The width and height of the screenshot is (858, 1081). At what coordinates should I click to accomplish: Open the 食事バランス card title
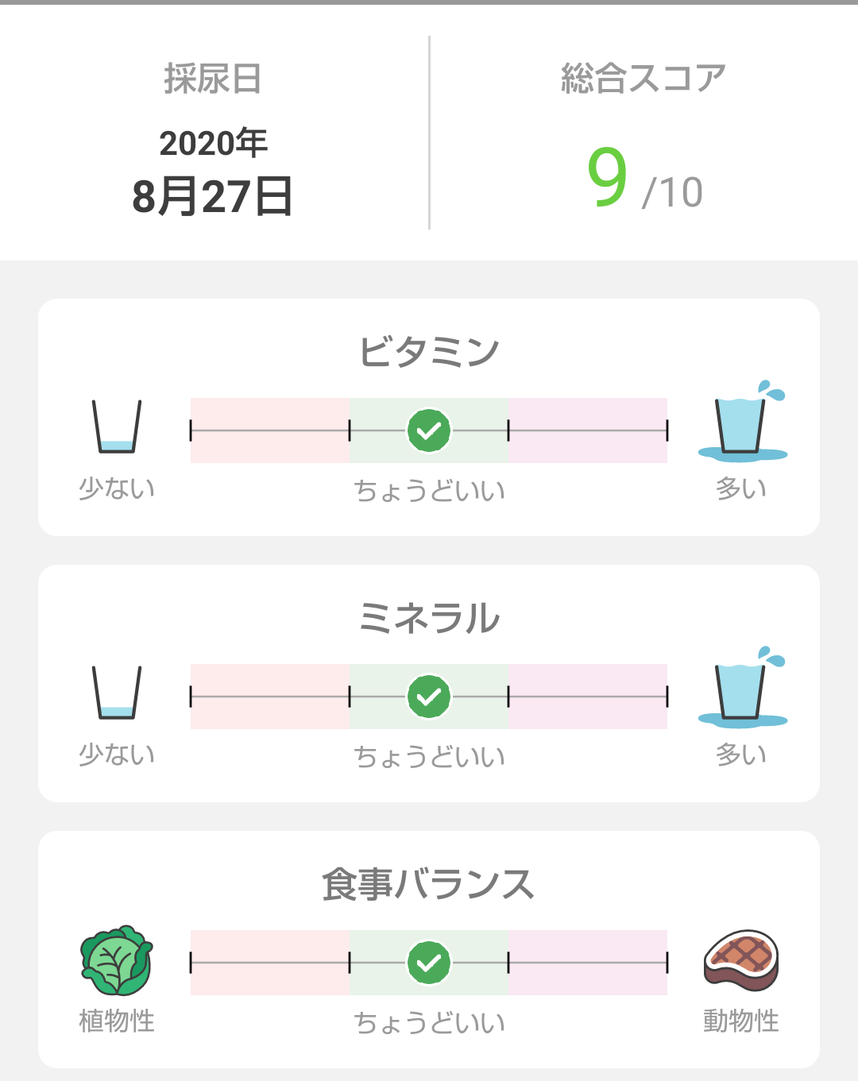[429, 884]
